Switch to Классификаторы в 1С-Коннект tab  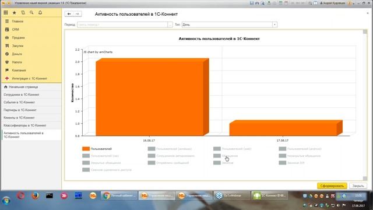[x=31, y=125]
